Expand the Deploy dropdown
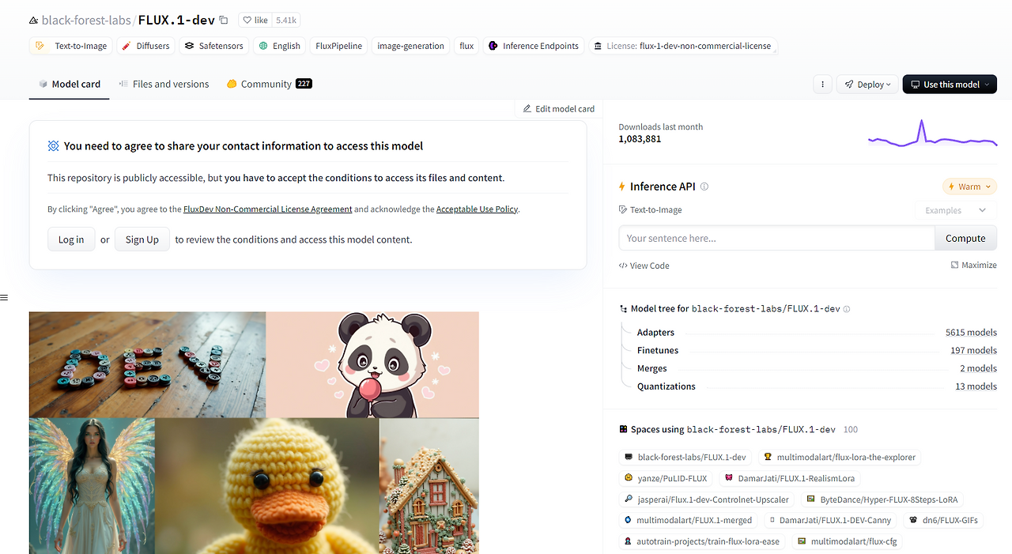1012x554 pixels. point(867,84)
